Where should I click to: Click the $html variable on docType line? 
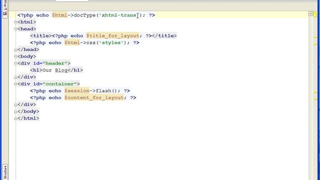click(x=59, y=15)
